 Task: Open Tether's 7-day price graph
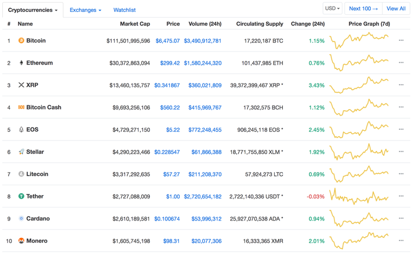(x=359, y=197)
